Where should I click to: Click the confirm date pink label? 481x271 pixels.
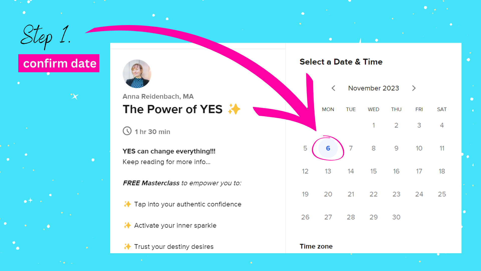59,63
